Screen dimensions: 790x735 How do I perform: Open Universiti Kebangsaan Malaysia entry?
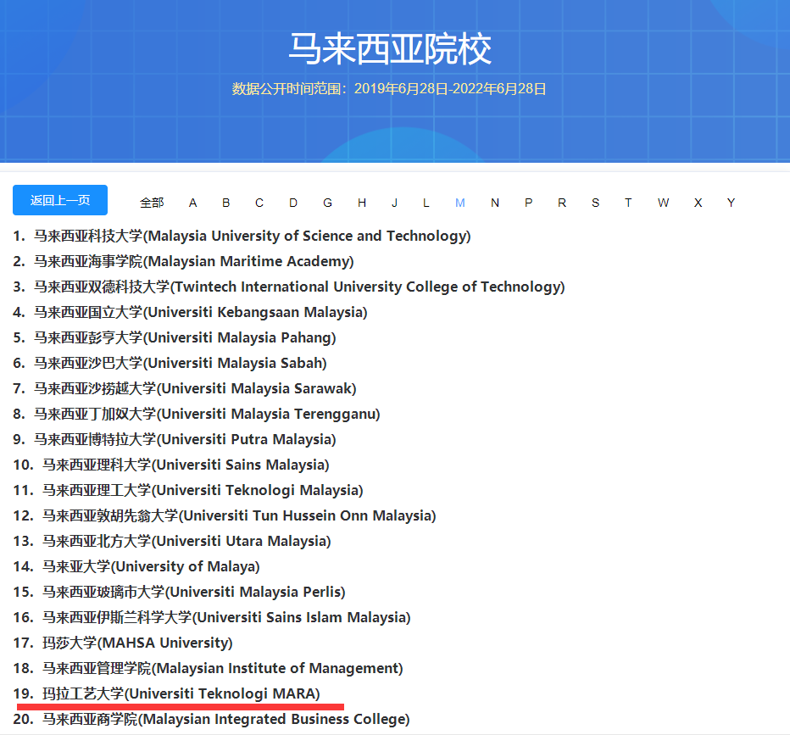[201, 312]
